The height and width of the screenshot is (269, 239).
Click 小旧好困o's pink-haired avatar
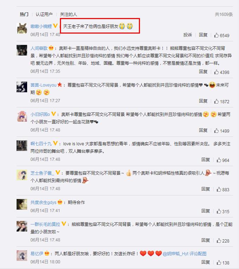click(x=22, y=116)
